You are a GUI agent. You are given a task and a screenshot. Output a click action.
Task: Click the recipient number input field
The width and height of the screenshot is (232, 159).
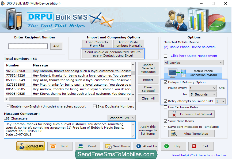click(28, 46)
